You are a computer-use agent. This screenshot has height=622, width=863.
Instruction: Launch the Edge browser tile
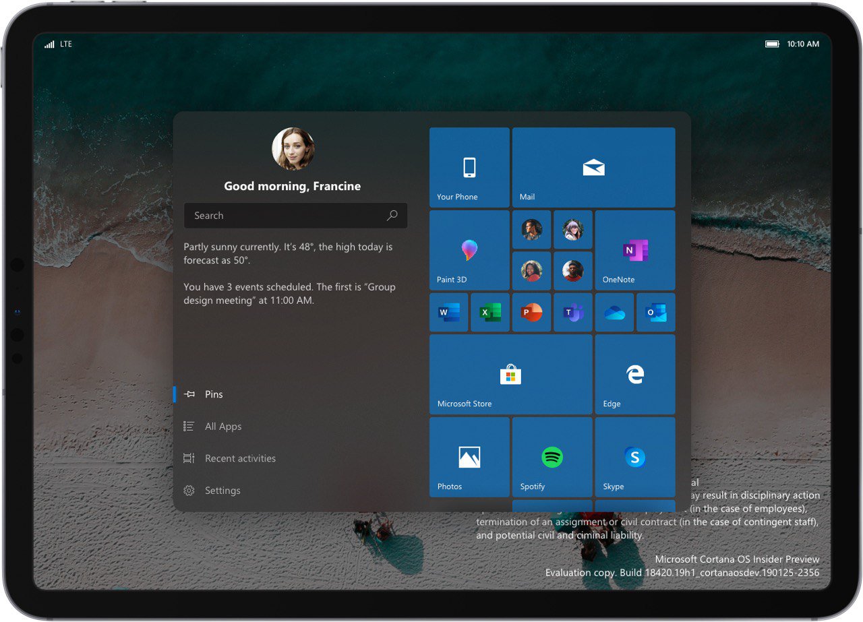click(635, 374)
